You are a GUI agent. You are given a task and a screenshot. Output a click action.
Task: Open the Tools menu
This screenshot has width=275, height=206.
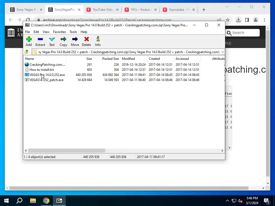[73, 32]
